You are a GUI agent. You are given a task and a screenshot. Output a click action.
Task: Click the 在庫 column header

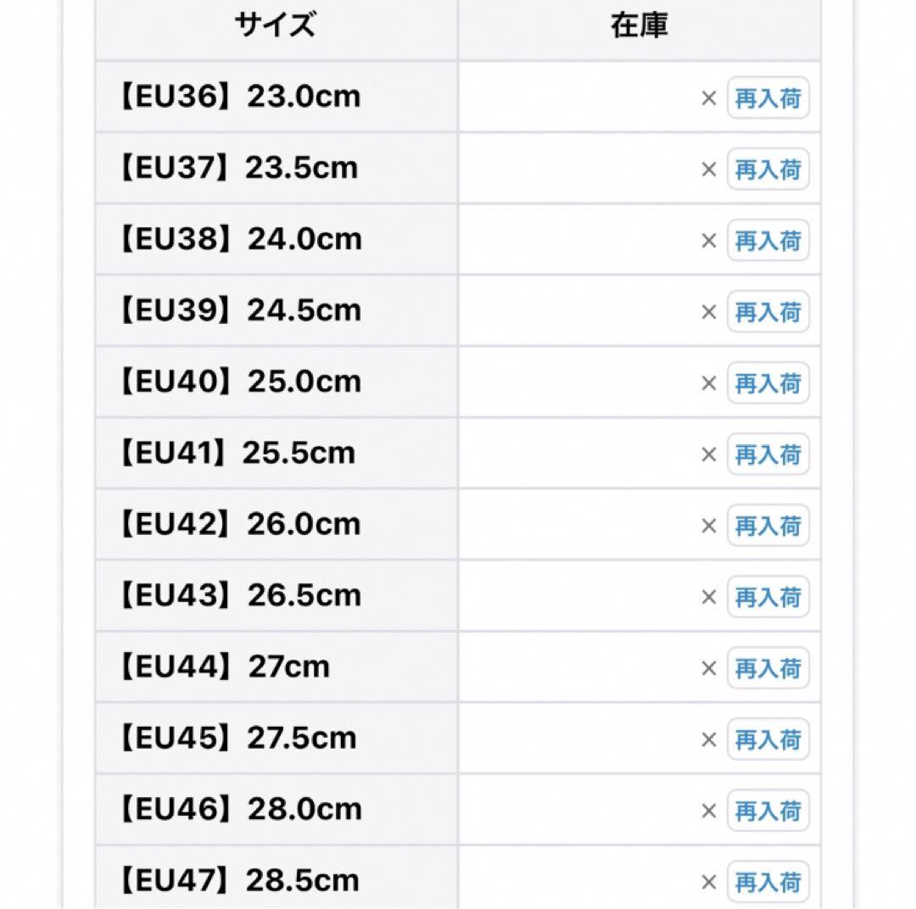[640, 26]
